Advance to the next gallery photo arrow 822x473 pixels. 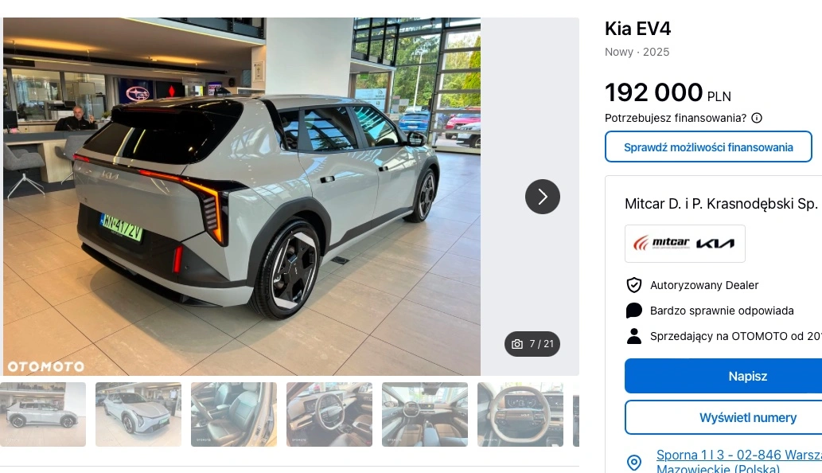click(x=543, y=197)
